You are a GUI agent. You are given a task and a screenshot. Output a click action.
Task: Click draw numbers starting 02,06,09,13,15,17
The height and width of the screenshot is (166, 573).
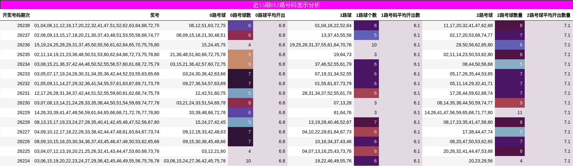97,35
